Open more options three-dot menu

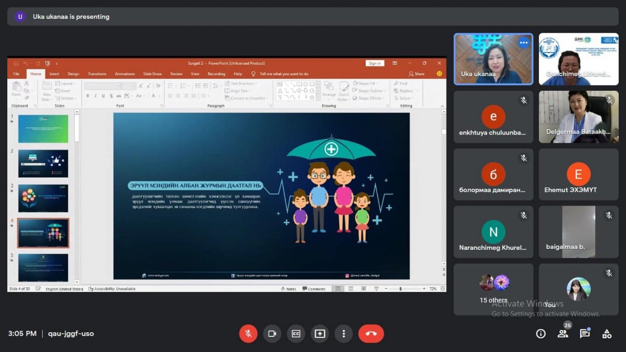click(x=343, y=334)
